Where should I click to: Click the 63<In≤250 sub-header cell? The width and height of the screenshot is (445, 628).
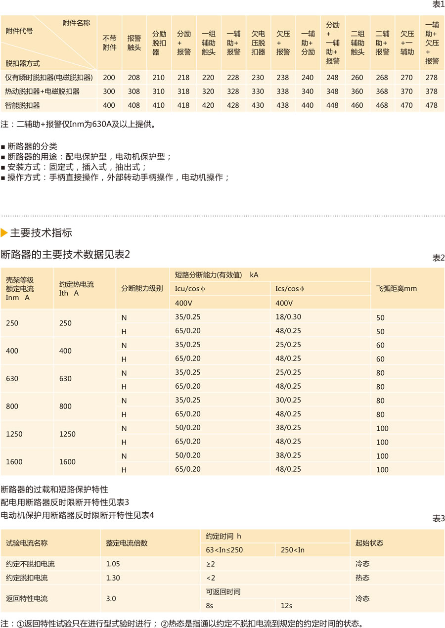coord(224,549)
